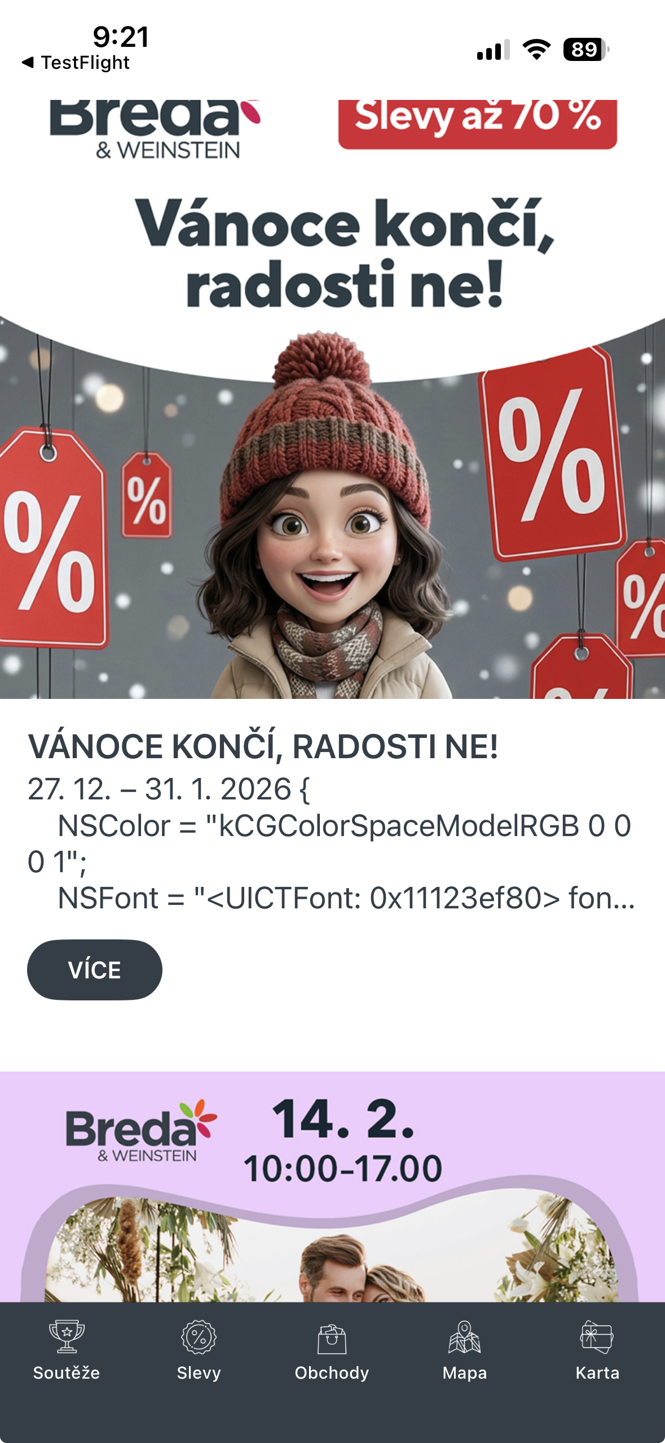Image resolution: width=665 pixels, height=1443 pixels.
Task: Switch to the Soutěže tab label
Action: coord(67,1372)
